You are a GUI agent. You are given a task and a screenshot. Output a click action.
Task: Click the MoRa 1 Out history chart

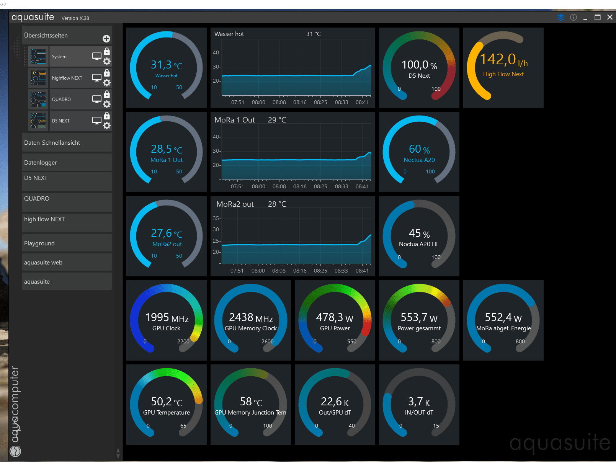point(293,152)
